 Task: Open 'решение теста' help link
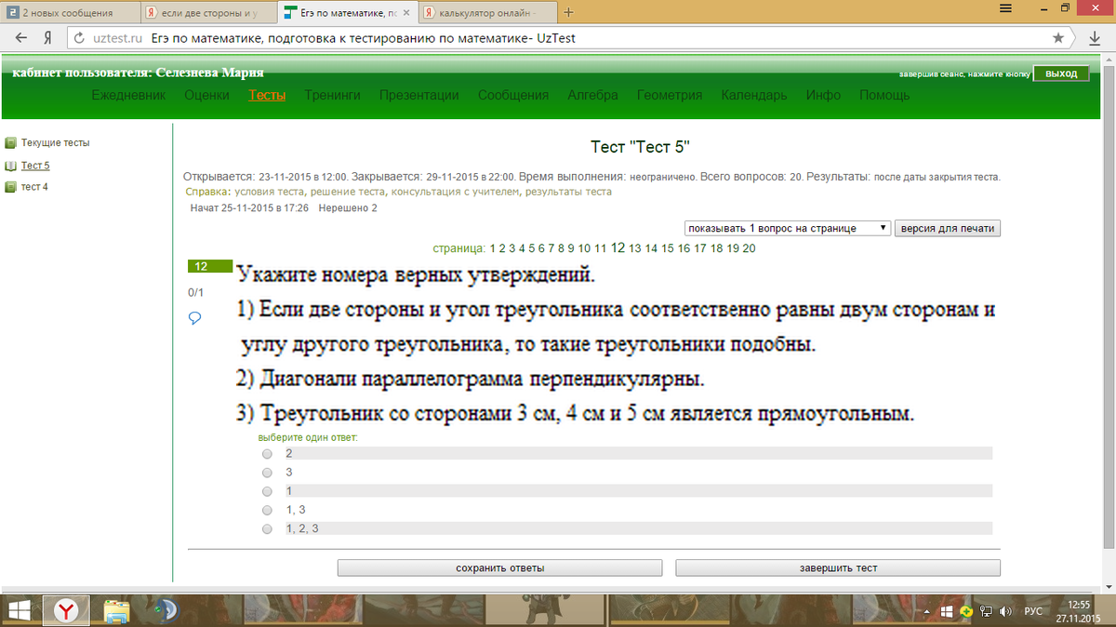click(x=347, y=192)
